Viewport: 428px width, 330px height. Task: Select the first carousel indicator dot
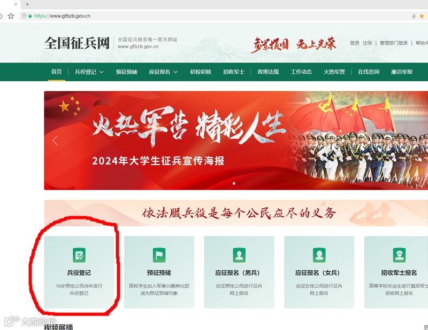[x=234, y=183]
